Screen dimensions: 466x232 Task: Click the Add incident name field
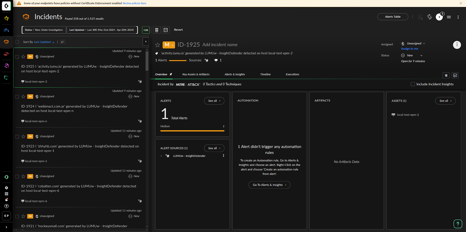[x=220, y=45]
